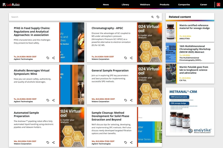Open Martin Palušák goes from lab to longboard
Screen dimensions: 223x148
point(193,70)
